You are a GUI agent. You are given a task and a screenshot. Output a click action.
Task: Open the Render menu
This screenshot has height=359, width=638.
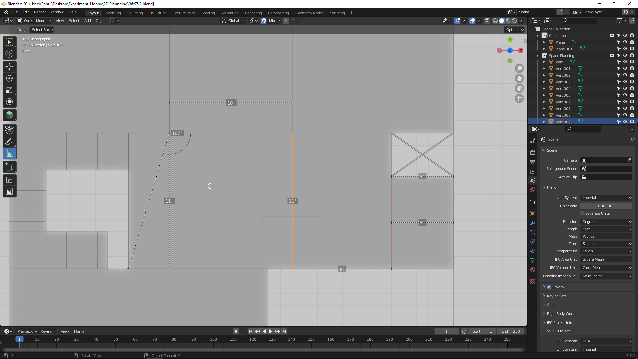[x=40, y=12]
